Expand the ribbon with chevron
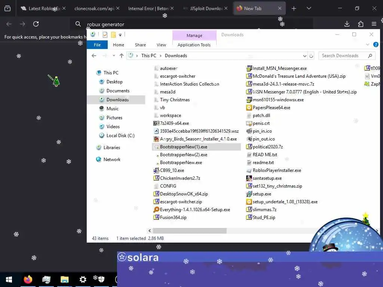The height and width of the screenshot is (287, 383). pos(368,45)
